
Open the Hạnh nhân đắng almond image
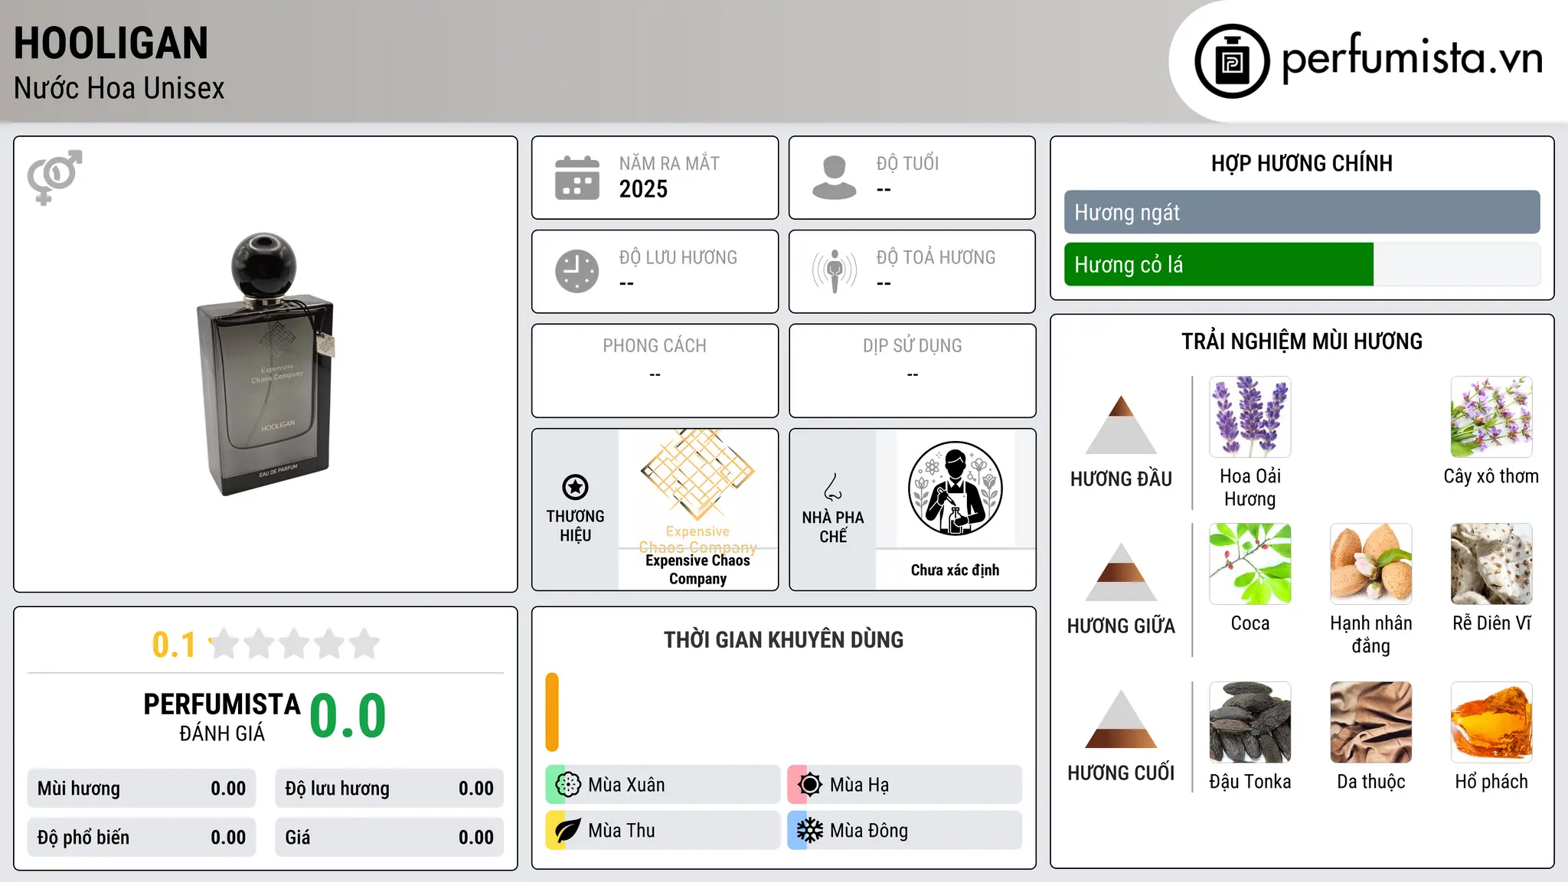[x=1370, y=563]
